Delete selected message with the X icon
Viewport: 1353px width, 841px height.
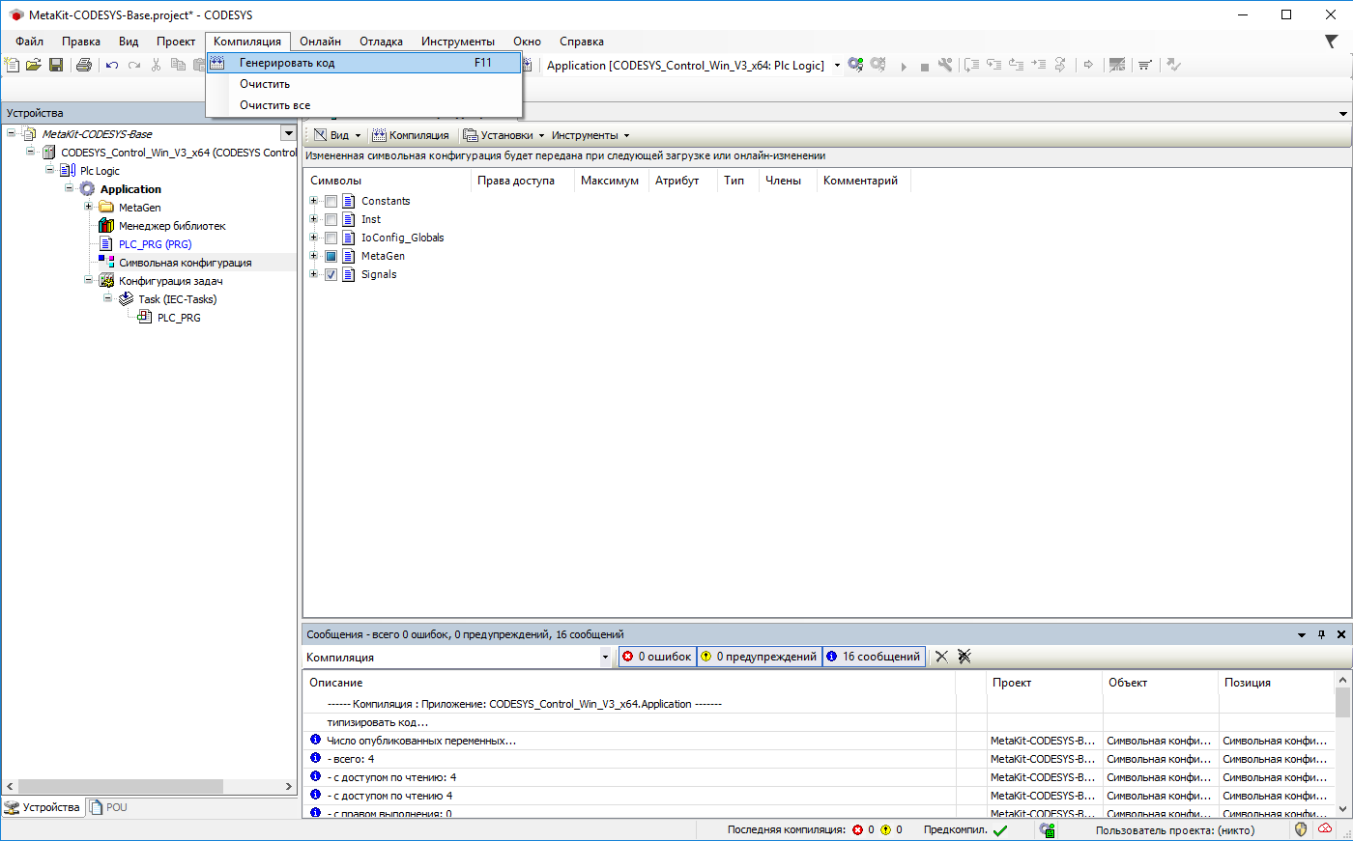[941, 657]
